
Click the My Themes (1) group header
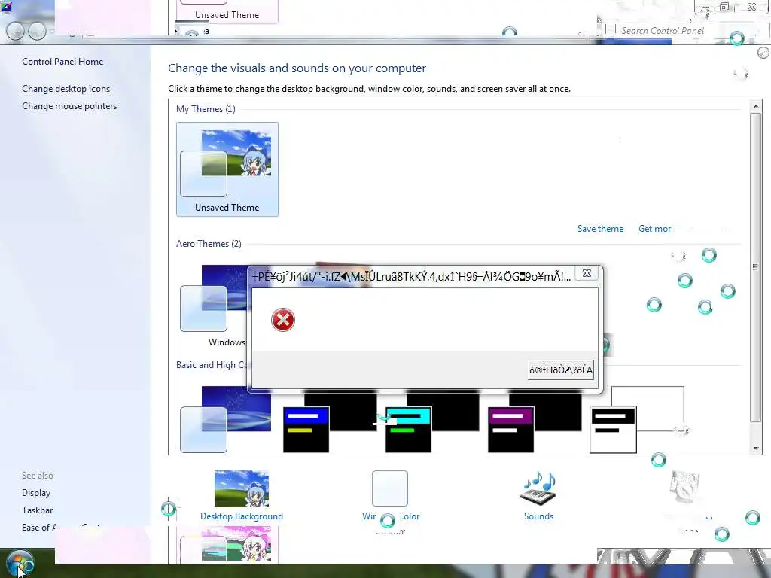[206, 109]
